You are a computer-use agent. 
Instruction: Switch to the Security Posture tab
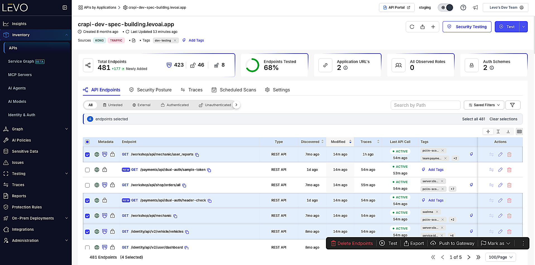[150, 90]
